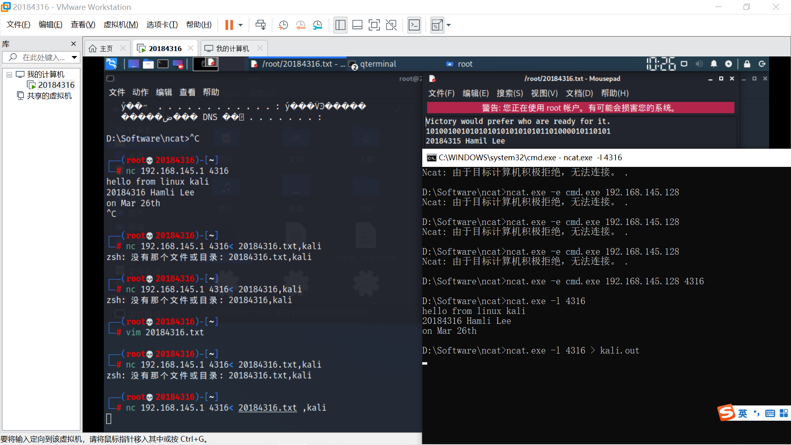This screenshot has height=445, width=791.
Task: Click the qterminal taskbar button
Action: [373, 64]
